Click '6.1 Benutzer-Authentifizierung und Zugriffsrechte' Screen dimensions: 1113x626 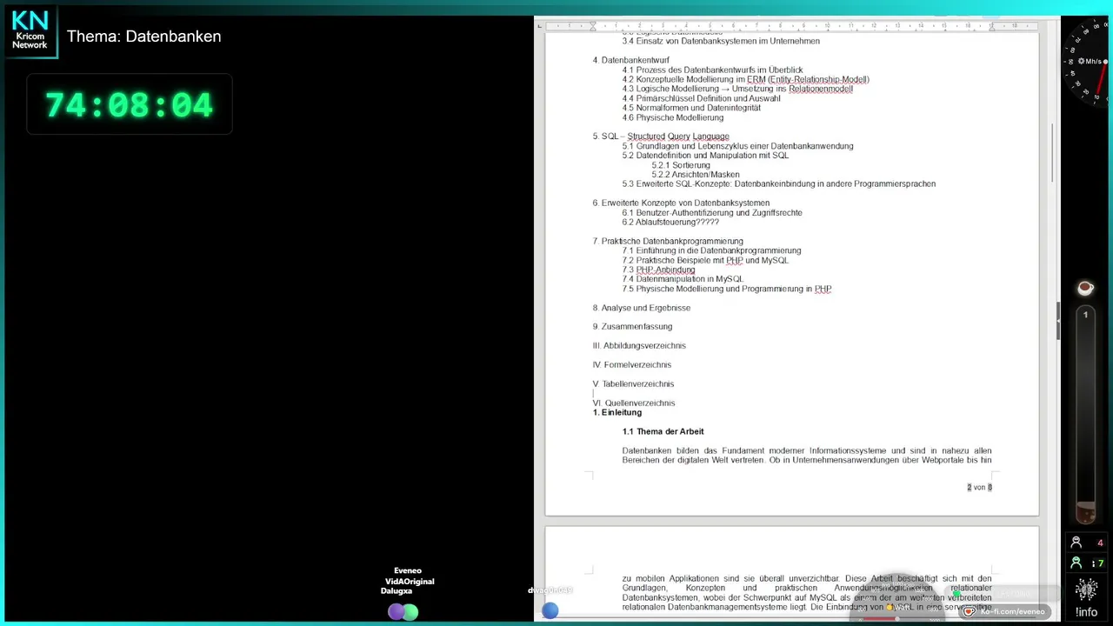click(712, 212)
